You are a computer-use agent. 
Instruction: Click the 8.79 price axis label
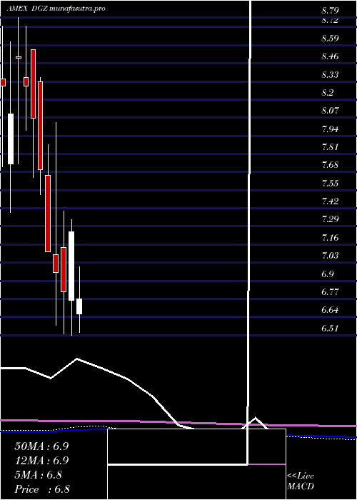coord(330,11)
